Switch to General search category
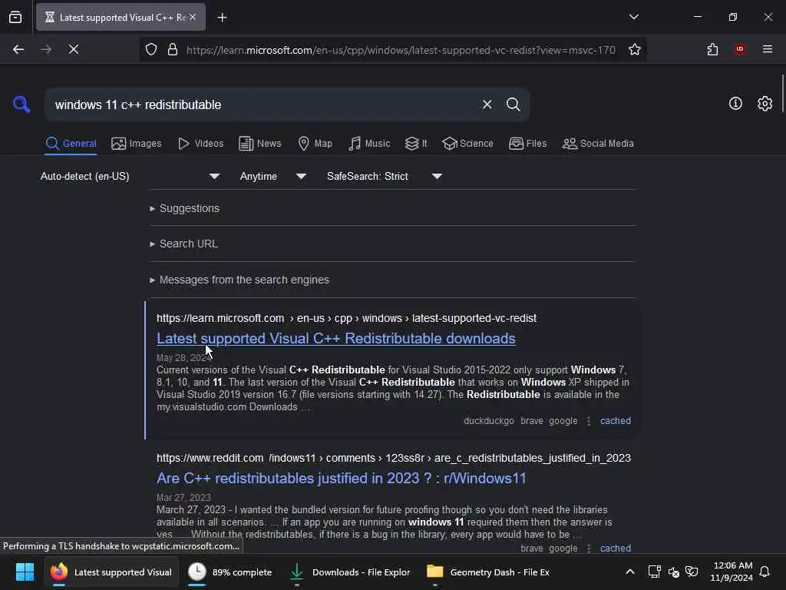 (x=71, y=144)
